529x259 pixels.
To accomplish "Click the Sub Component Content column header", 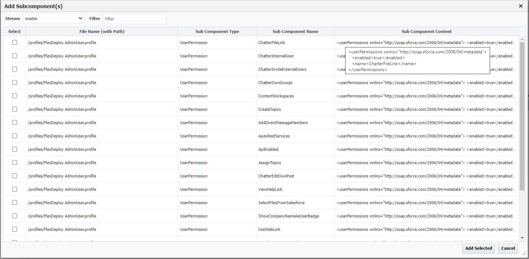I will click(427, 31).
